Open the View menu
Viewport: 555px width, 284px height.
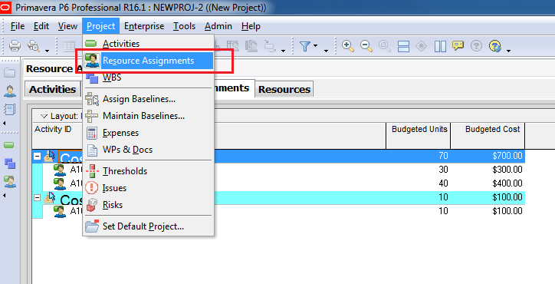pos(67,26)
